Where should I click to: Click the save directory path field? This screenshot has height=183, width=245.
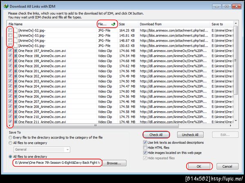pos(57,163)
